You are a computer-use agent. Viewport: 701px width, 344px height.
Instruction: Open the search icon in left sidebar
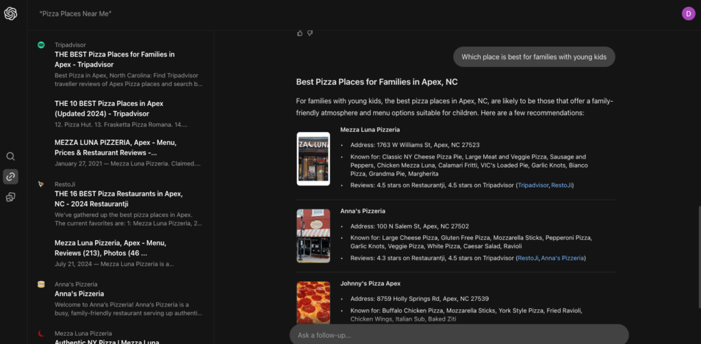[x=11, y=157]
